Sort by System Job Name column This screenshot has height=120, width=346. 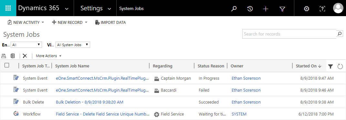[x=72, y=66]
